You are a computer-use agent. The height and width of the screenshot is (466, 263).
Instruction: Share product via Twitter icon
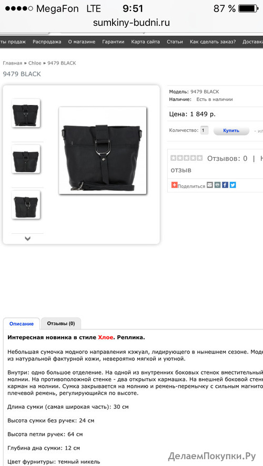coord(232,185)
